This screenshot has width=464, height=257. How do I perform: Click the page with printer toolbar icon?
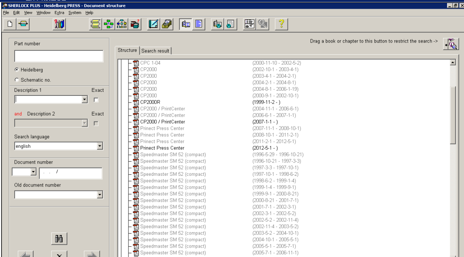(230, 24)
